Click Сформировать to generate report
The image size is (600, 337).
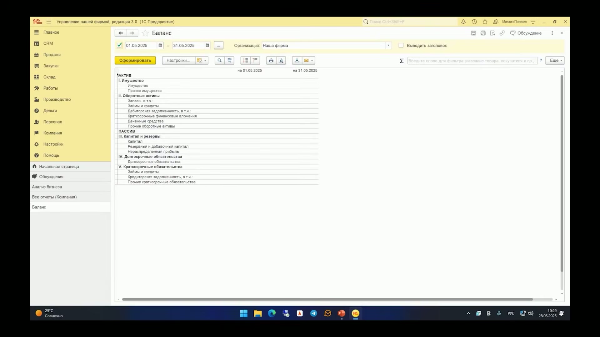[x=135, y=61]
